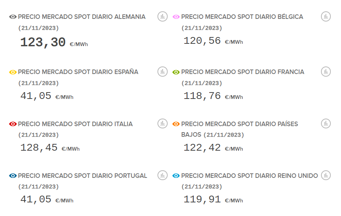Click Precio Mercado Spot Diario Portugal title
The image size is (341, 216).
point(82,176)
